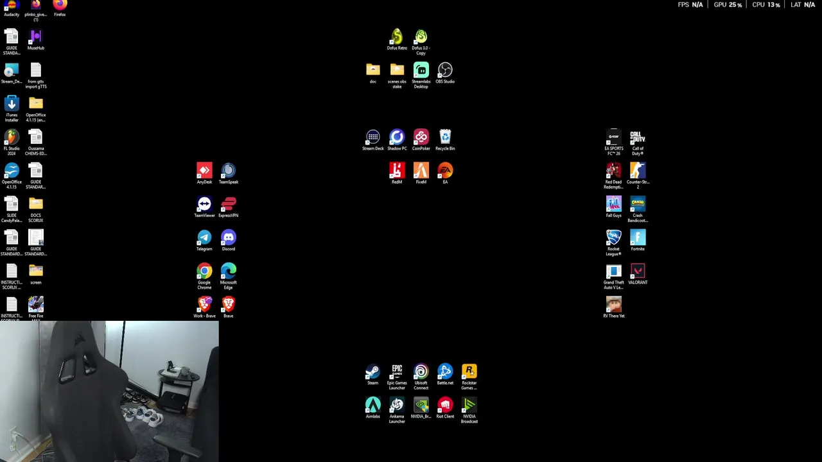Launch Firefox from the desktop

tap(60, 8)
